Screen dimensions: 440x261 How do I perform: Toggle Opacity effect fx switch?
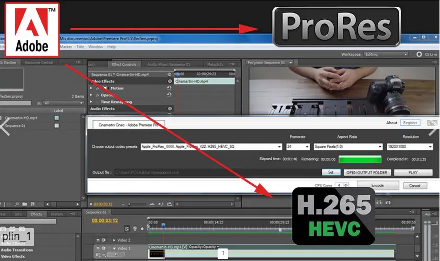pos(98,95)
